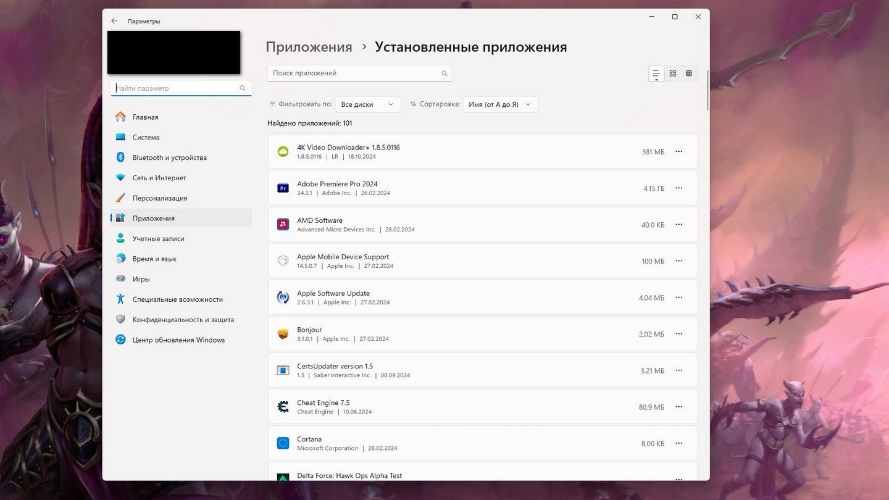Switch to list view layout
The width and height of the screenshot is (889, 500).
point(656,73)
